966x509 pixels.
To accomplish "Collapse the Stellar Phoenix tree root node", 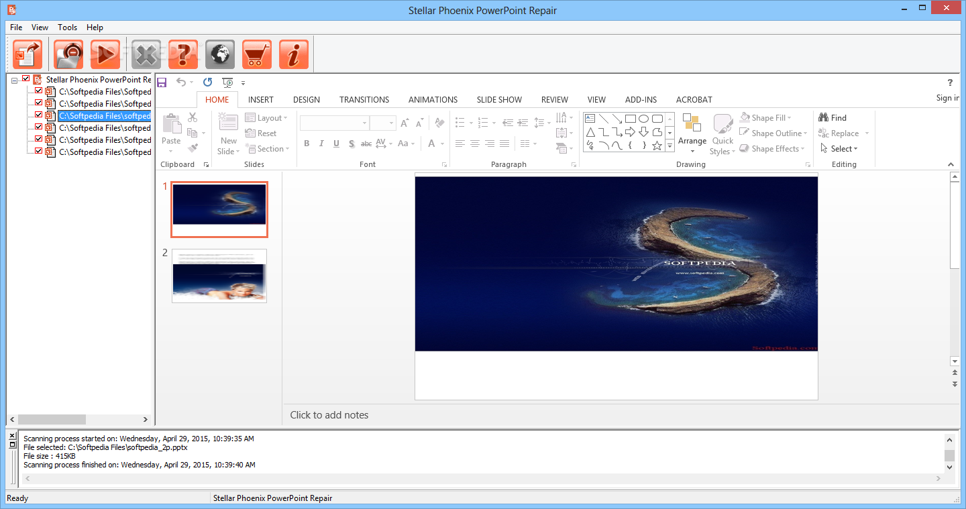I will [x=15, y=80].
